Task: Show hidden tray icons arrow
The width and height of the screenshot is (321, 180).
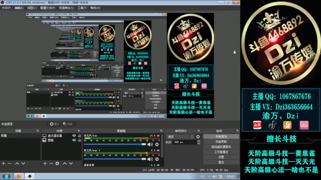Action: 209,176
